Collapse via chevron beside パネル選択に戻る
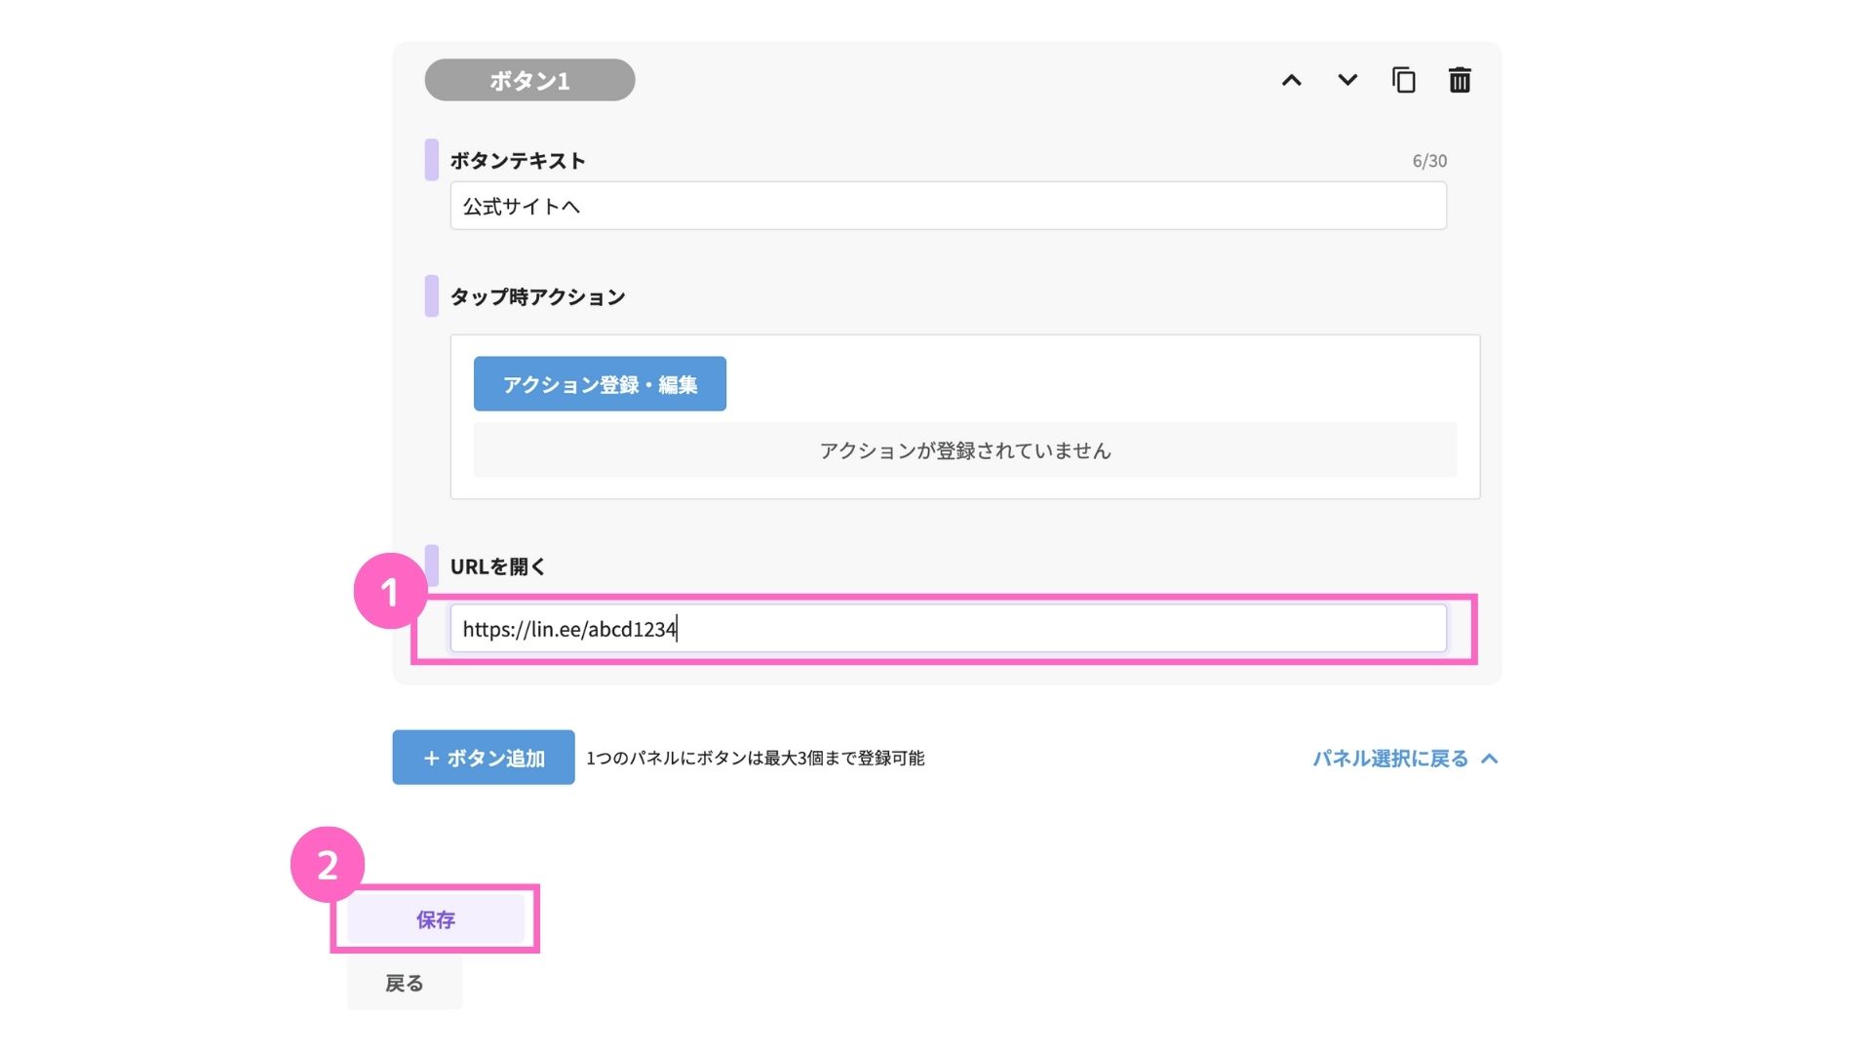1872x1053 pixels. 1490,759
